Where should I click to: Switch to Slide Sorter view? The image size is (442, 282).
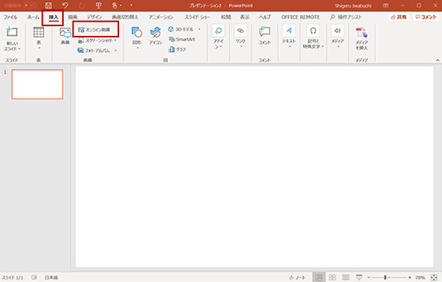point(333,278)
